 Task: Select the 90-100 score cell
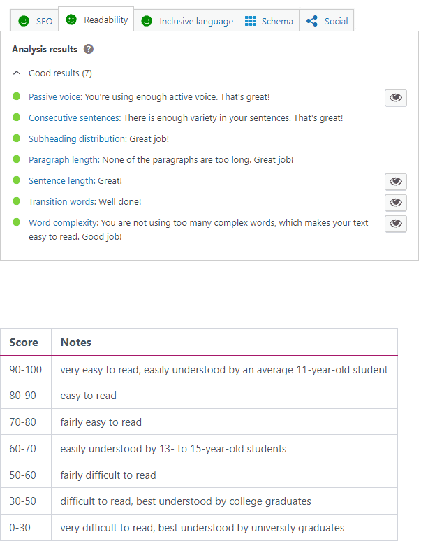26,369
